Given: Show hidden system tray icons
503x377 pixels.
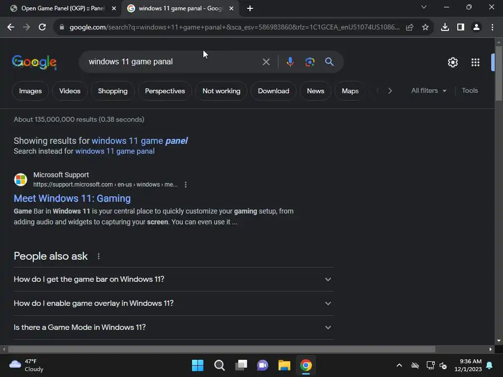Looking at the screenshot, I should point(399,365).
